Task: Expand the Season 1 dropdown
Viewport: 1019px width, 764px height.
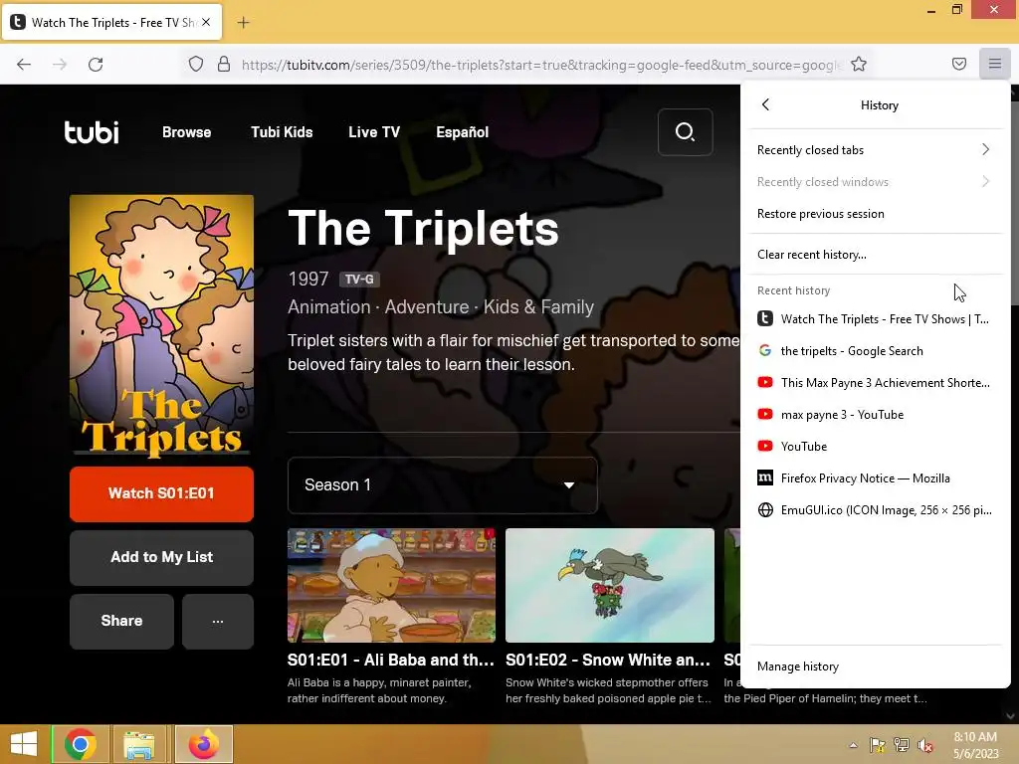Action: pos(442,485)
